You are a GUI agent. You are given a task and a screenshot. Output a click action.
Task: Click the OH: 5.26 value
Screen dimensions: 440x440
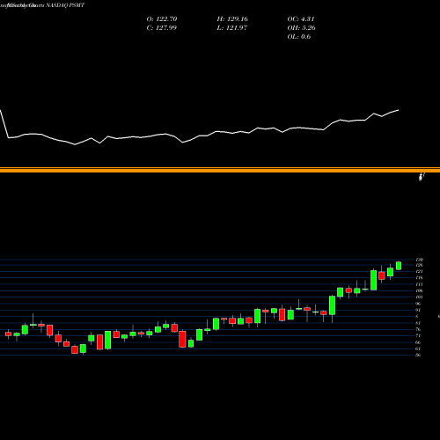[301, 27]
